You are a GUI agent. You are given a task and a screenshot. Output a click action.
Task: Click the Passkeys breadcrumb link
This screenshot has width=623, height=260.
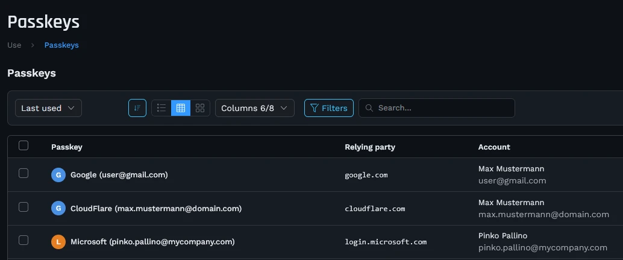61,45
